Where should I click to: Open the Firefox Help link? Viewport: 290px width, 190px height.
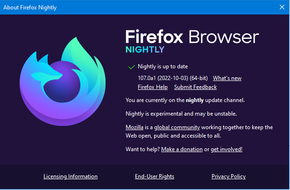[x=152, y=87]
